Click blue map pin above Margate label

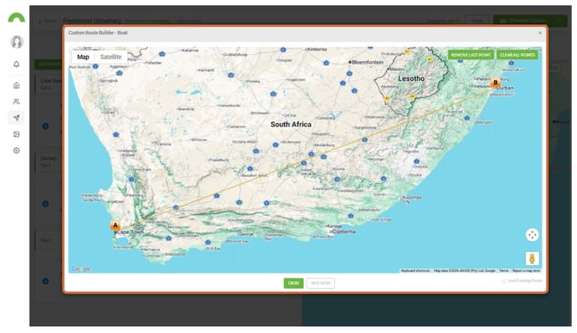(467, 118)
